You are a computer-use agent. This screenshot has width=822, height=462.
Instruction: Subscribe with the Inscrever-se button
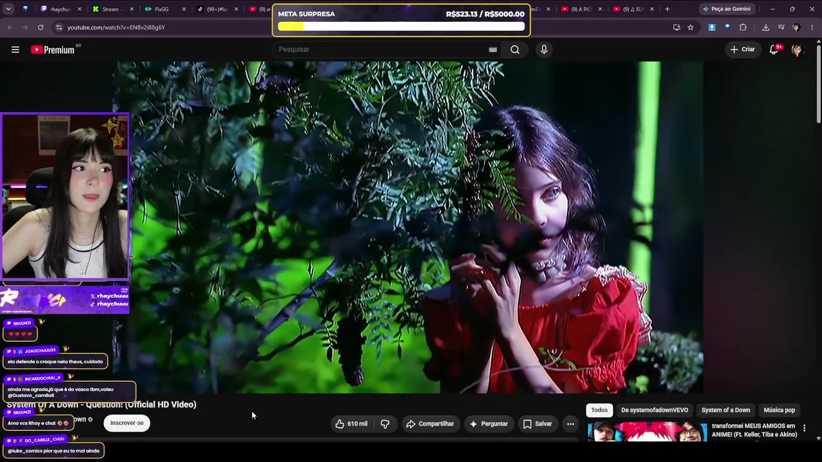point(127,423)
